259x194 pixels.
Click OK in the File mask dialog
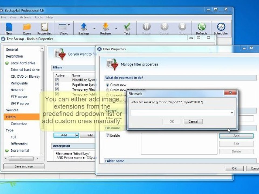(172, 122)
